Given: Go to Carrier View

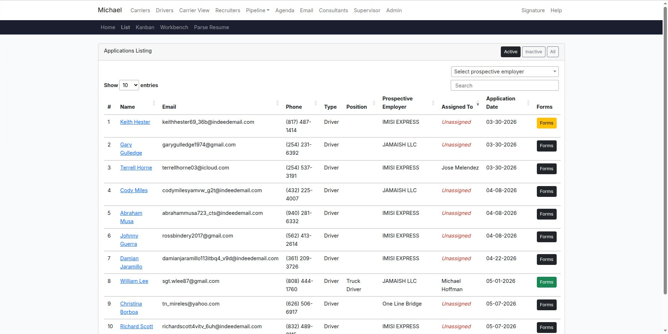Looking at the screenshot, I should pos(194,10).
